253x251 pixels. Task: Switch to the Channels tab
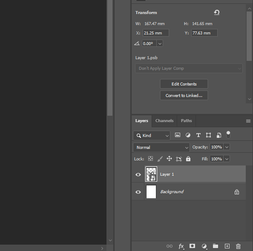(164, 121)
